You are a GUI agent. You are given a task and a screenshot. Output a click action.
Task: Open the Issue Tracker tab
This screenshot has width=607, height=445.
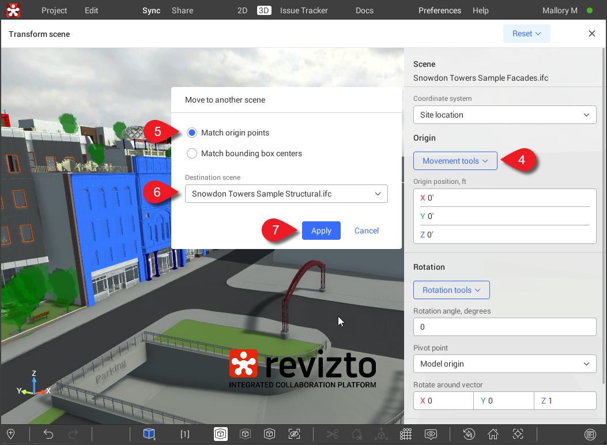pos(304,10)
